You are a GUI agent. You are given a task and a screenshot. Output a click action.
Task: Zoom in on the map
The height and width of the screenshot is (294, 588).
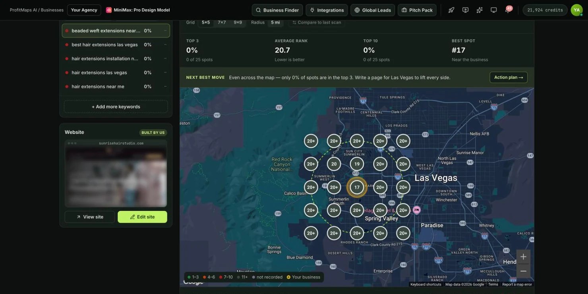coord(523,257)
